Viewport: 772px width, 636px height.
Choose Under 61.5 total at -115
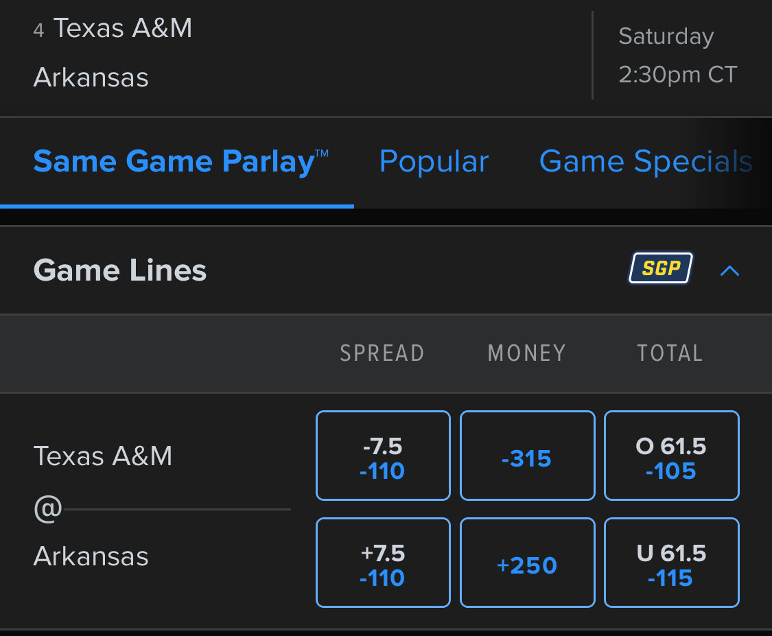tap(671, 563)
